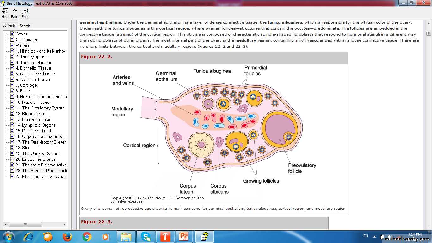Click right arrow of contents horizontal scrollbar

[x=65, y=224]
